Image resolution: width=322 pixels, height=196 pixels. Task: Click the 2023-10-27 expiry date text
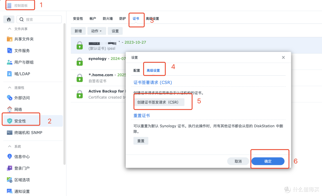coord(135,42)
